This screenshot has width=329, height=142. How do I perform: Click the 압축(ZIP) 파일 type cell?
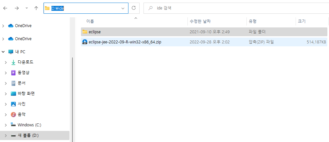click(261, 42)
